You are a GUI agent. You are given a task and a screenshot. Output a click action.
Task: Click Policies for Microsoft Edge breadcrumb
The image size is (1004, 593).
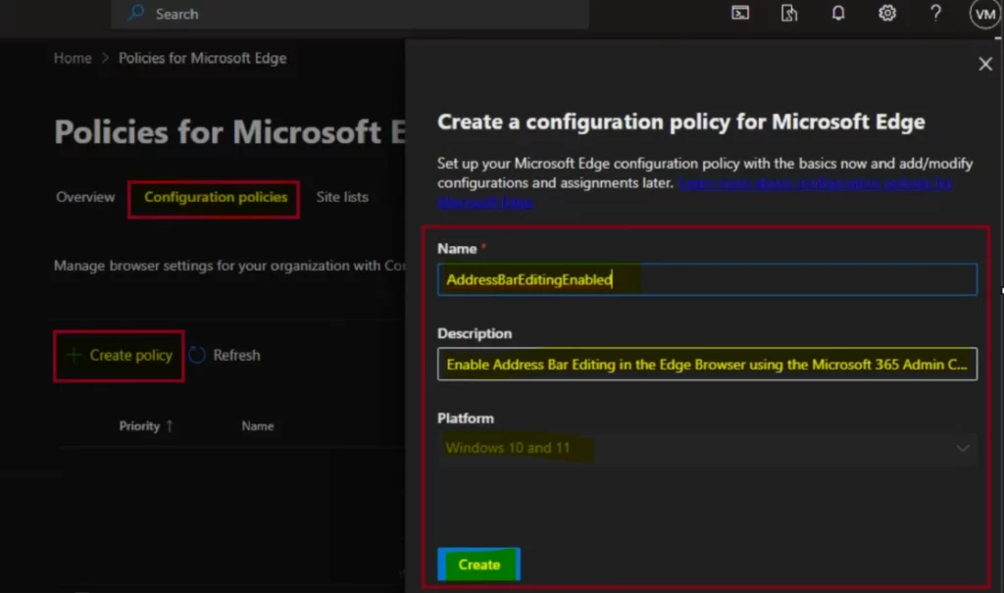tap(202, 58)
